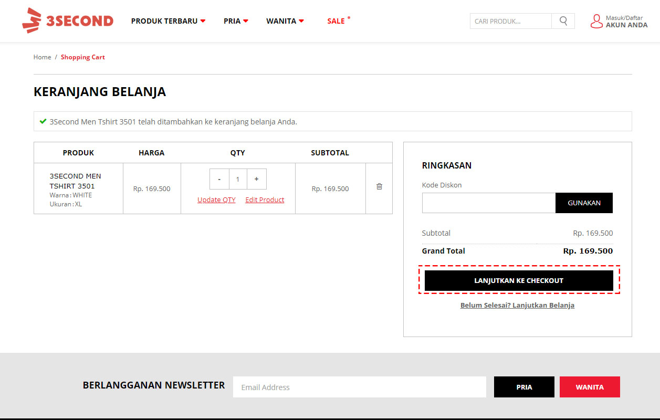Click Belum Selesai? Lanjutkan Belanja link

click(x=517, y=305)
